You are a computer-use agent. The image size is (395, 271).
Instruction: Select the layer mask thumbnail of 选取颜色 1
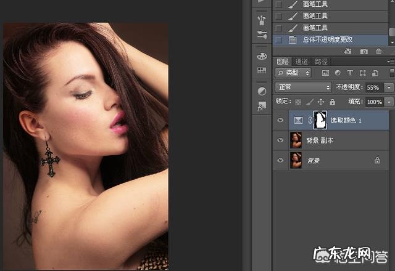pos(320,120)
